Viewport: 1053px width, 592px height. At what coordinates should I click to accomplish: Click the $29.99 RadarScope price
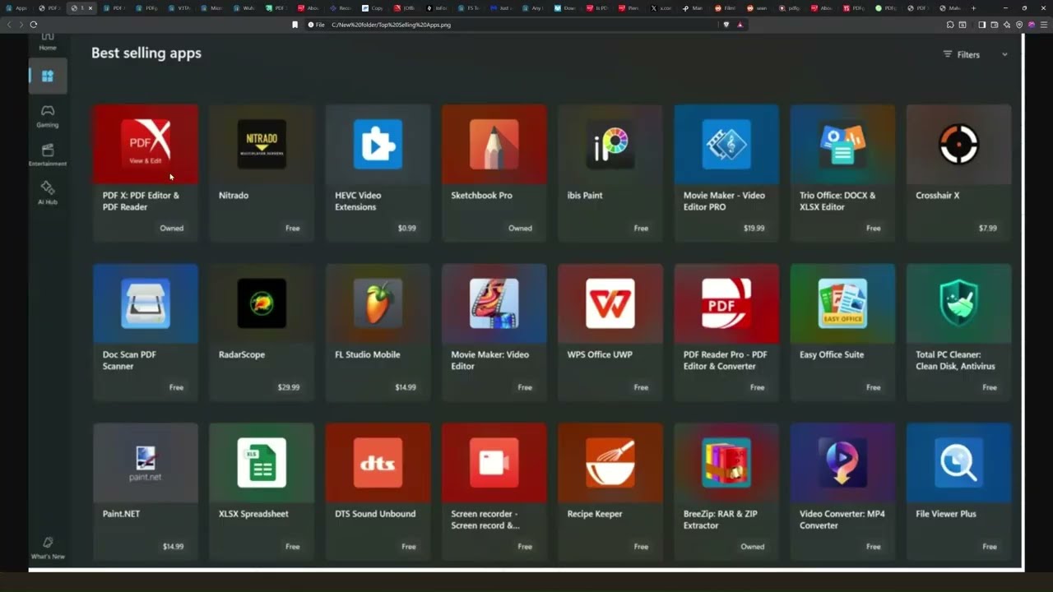pos(289,387)
